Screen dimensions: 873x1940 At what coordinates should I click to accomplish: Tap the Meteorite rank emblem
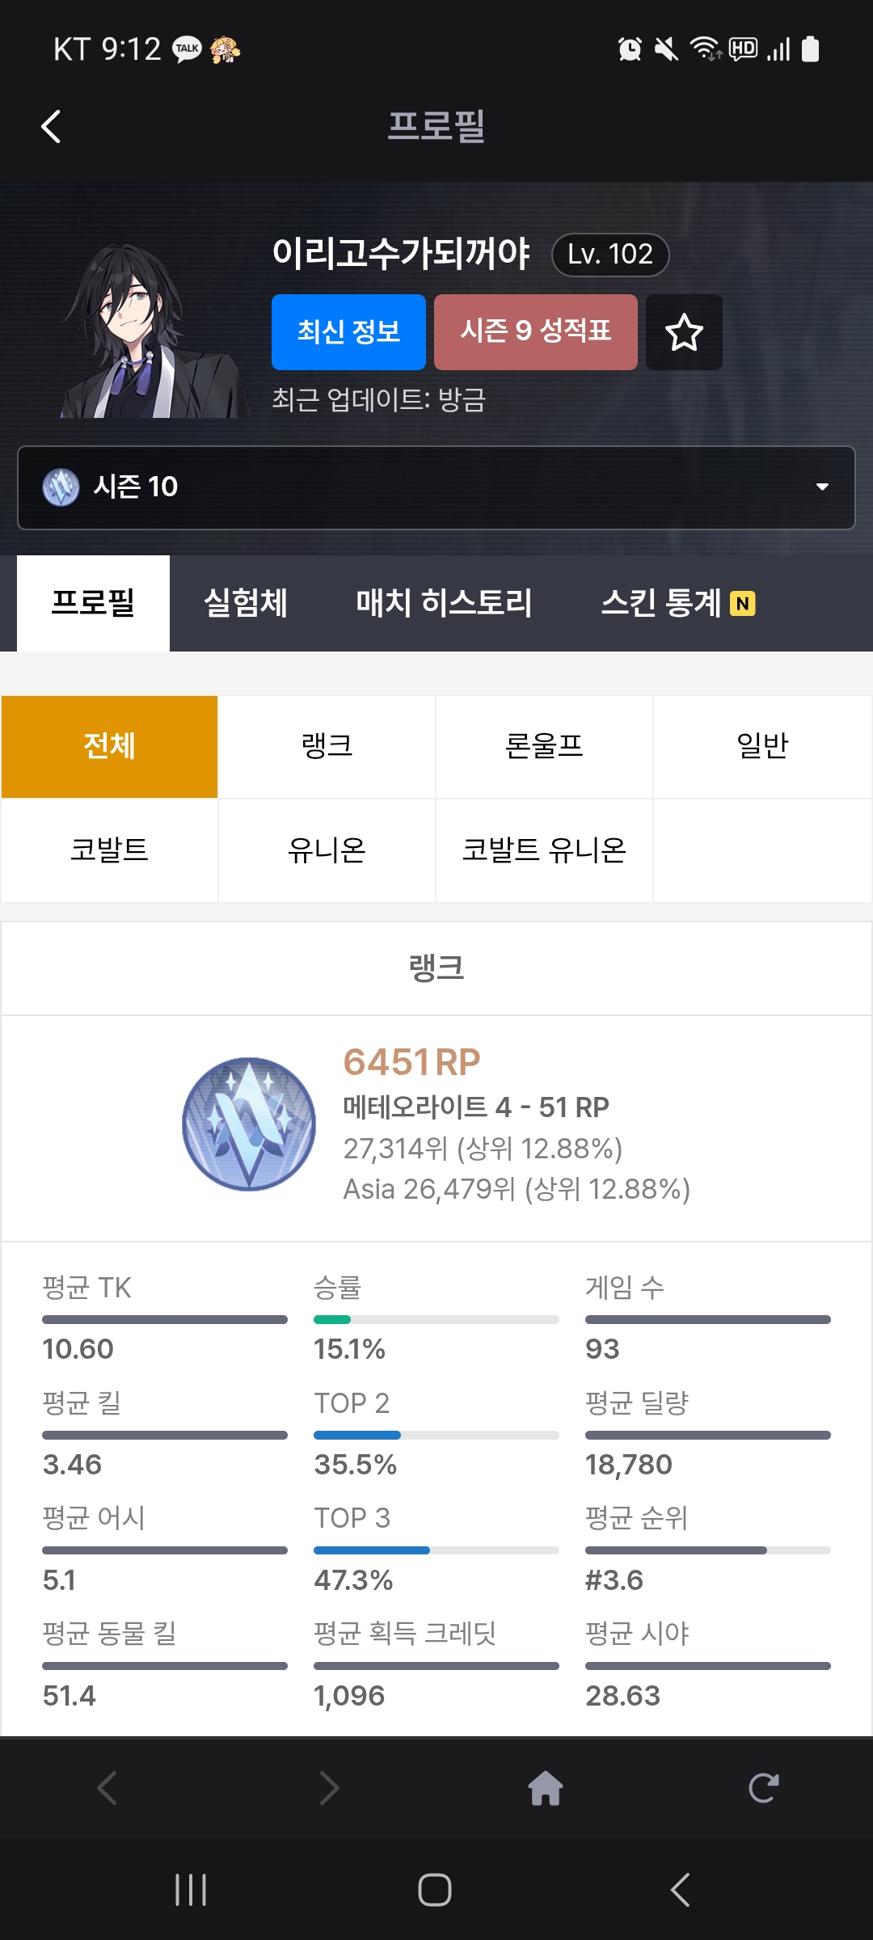tap(249, 1124)
